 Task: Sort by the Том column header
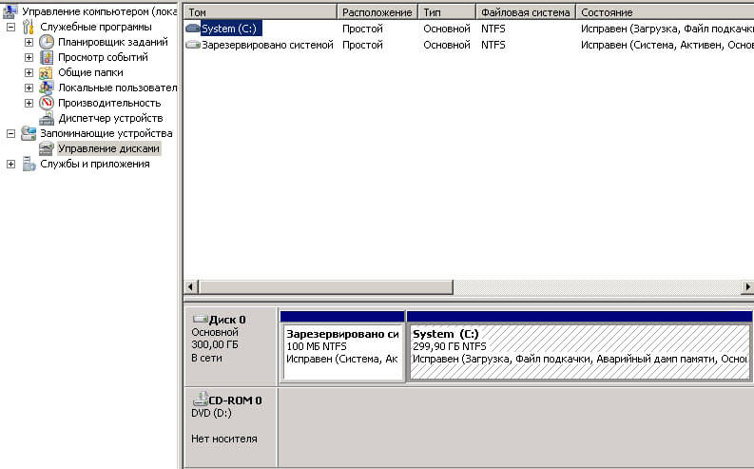tap(261, 12)
